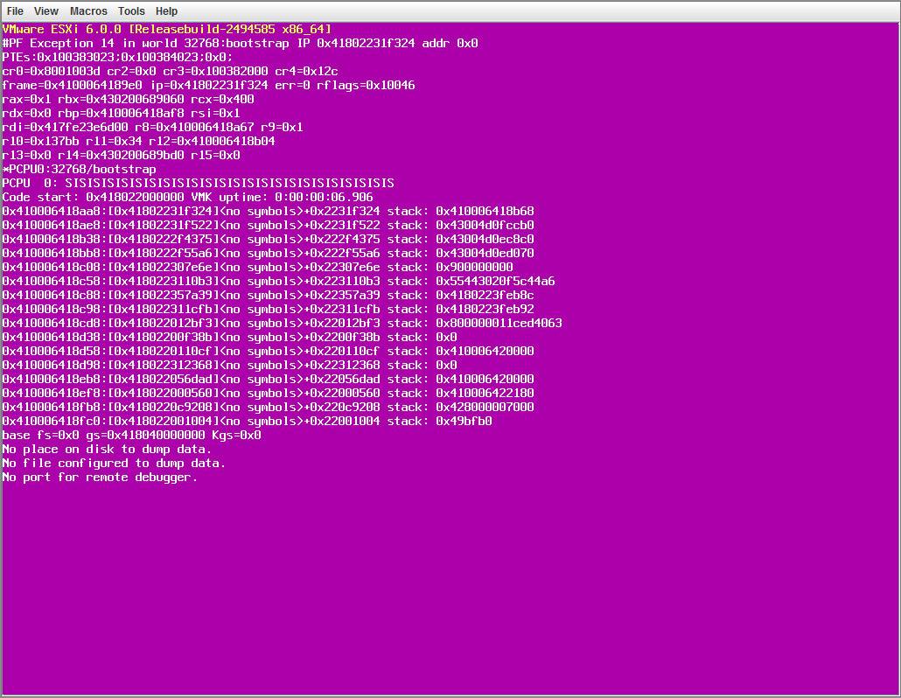Image resolution: width=901 pixels, height=698 pixels.
Task: Click stack trace line 0x410006418c58
Action: 279,282
